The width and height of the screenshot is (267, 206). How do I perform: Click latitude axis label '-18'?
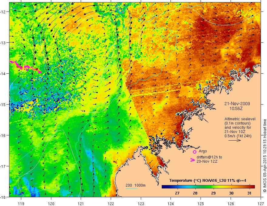click(x=3, y=197)
